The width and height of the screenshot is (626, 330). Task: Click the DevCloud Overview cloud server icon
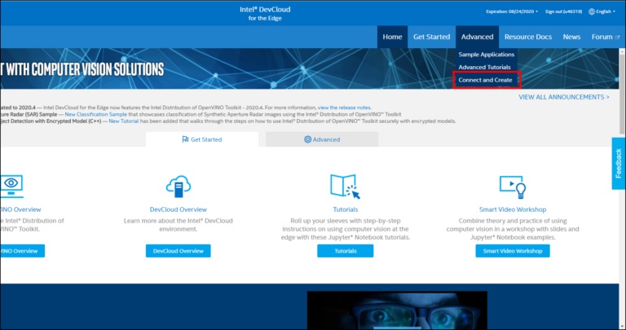point(178,187)
